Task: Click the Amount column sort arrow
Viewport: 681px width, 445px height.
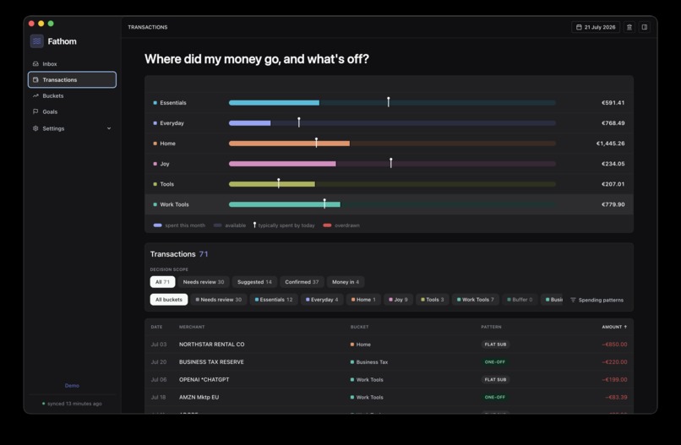Action: click(x=625, y=327)
